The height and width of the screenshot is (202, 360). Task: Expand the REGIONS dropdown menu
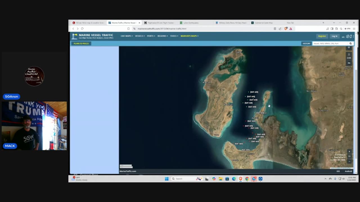163,36
